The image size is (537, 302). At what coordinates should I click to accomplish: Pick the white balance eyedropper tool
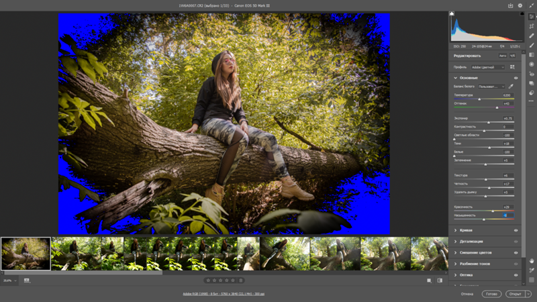pos(511,87)
